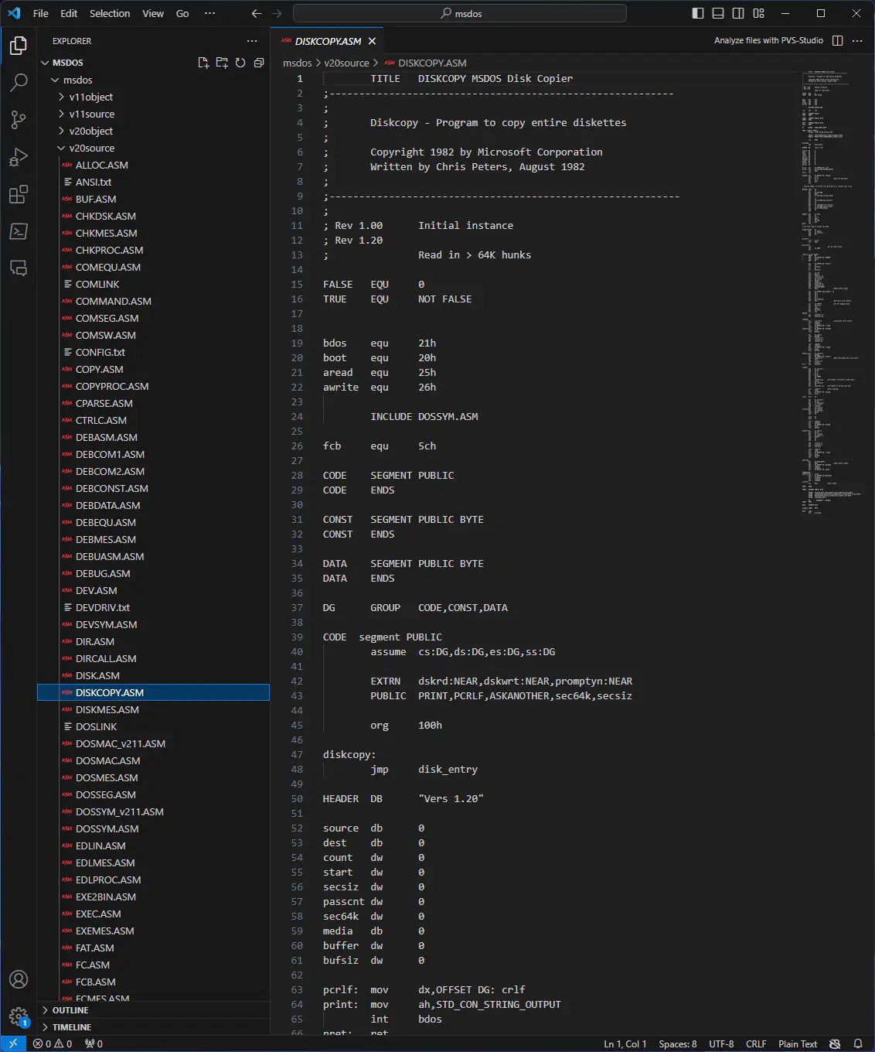Viewport: 875px width, 1052px height.
Task: Toggle the secondary side bar
Action: 738,13
